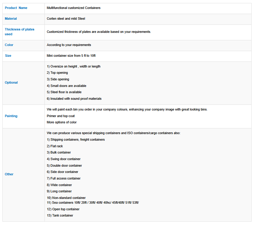The width and height of the screenshot is (257, 227).
Task: Click the "Thickness of plates used" label
Action: (19, 32)
